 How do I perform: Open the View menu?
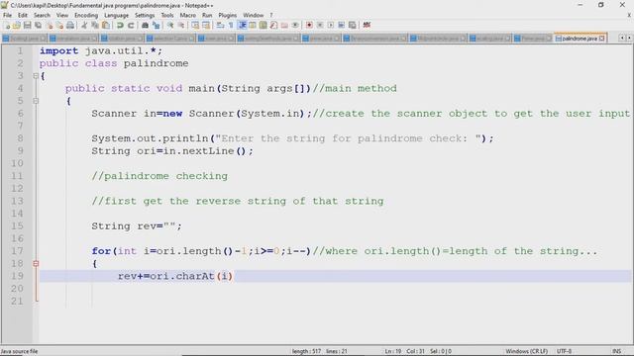[x=61, y=15]
